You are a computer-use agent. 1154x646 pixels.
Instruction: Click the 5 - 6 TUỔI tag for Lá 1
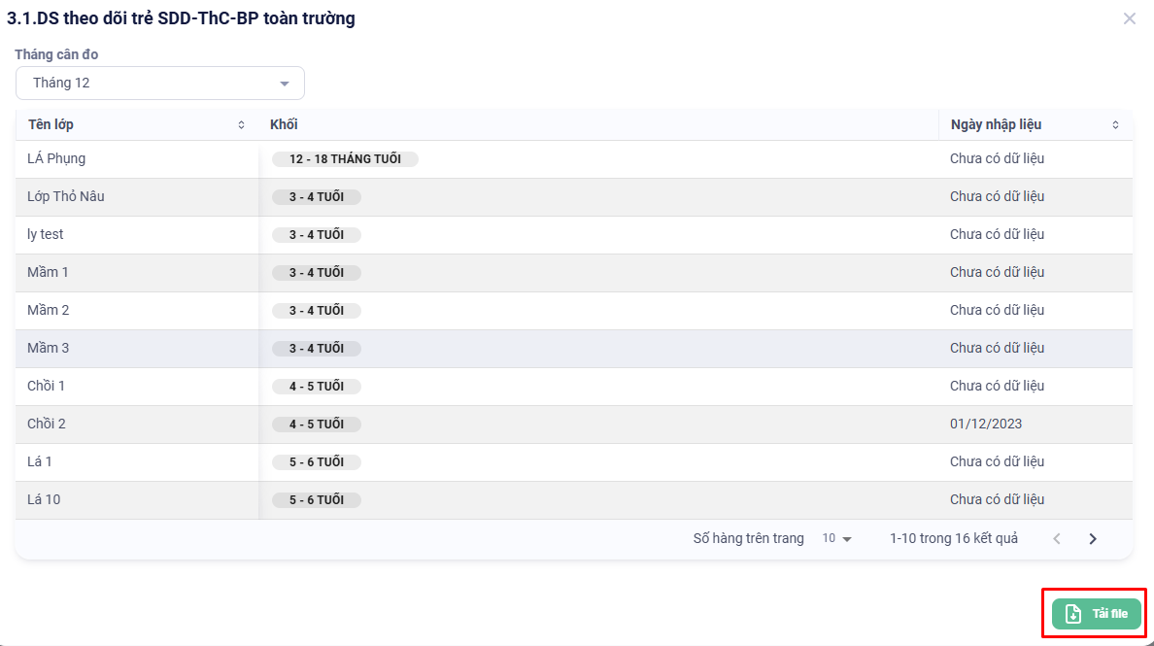click(317, 462)
